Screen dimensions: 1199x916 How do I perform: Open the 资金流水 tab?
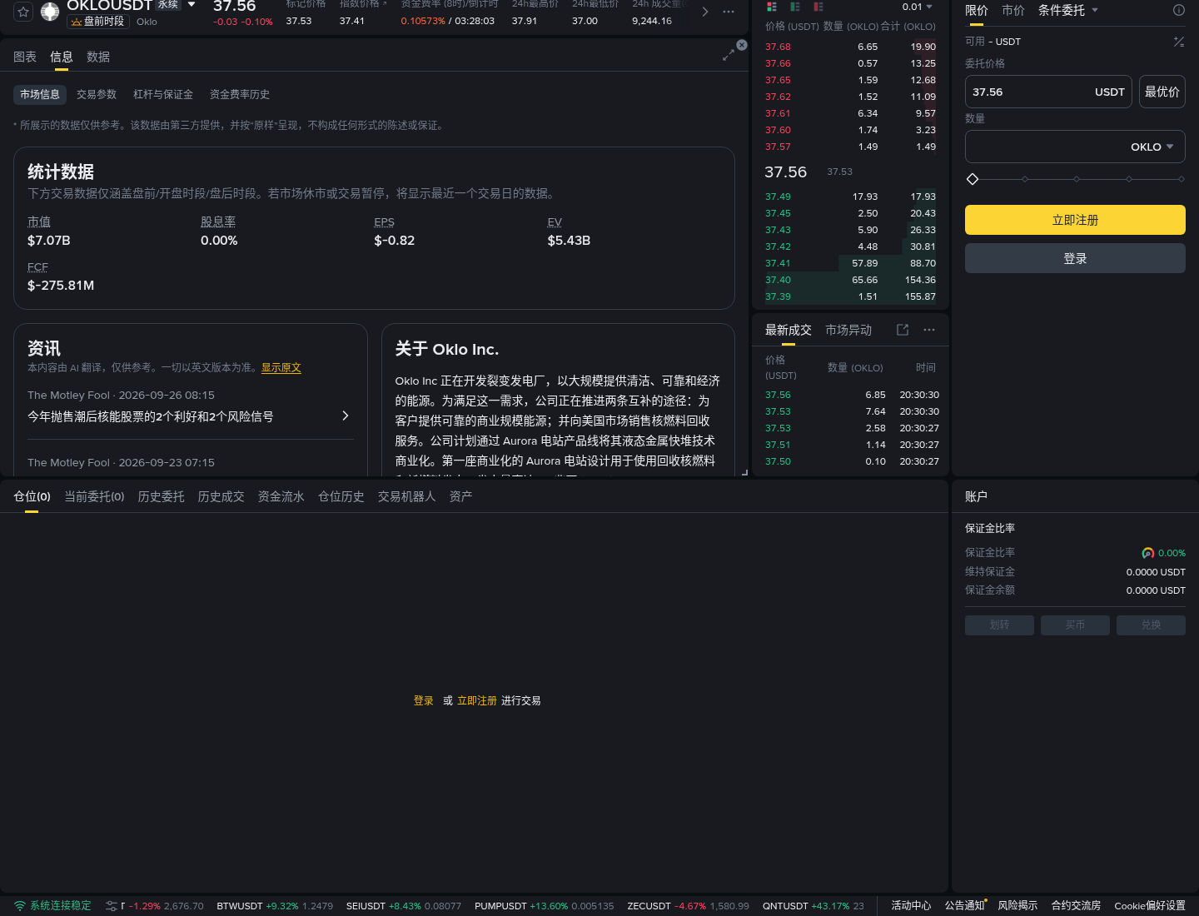coord(281,496)
